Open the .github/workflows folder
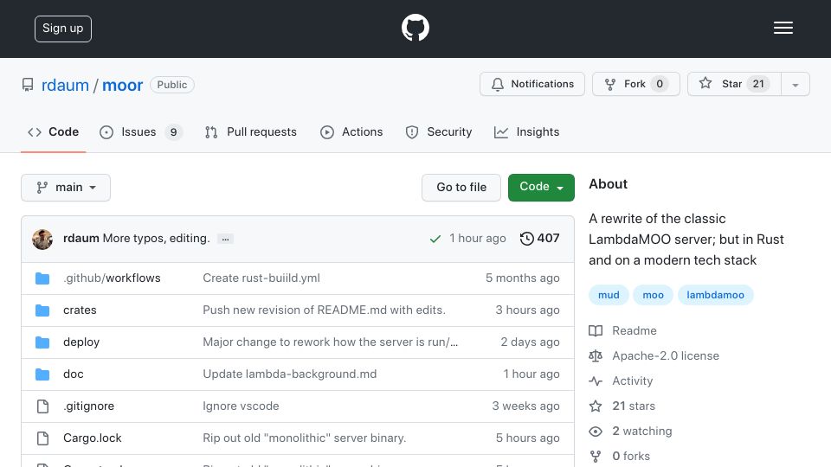831x467 pixels. pyautogui.click(x=112, y=278)
